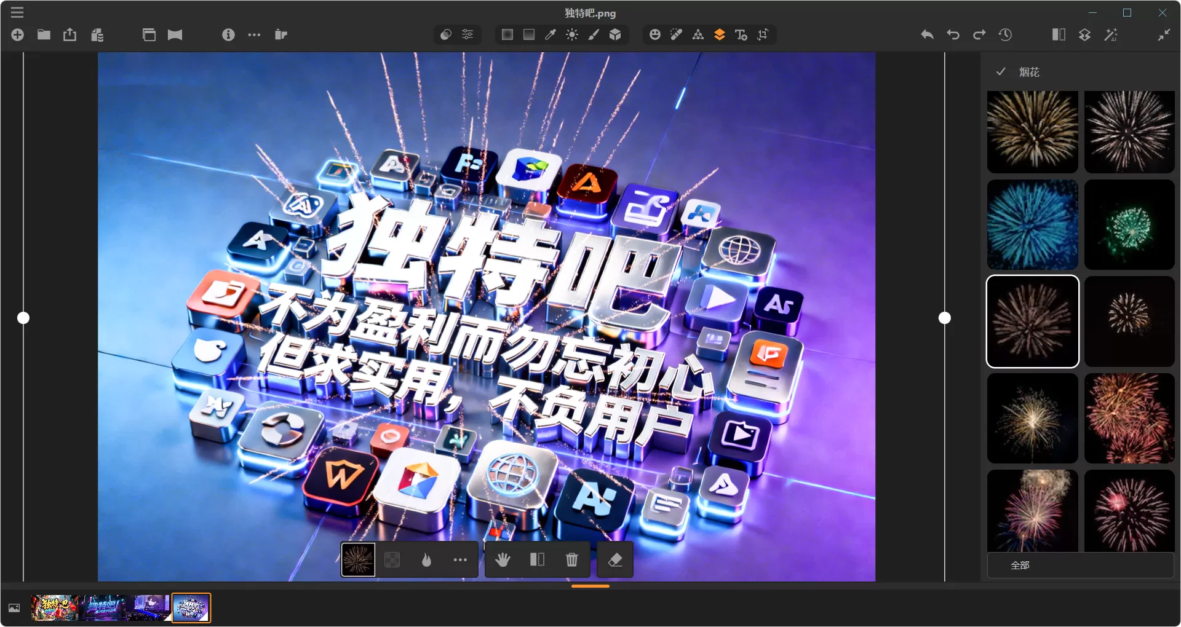The height and width of the screenshot is (627, 1181).
Task: Open the edit history clock menu
Action: pos(1006,35)
